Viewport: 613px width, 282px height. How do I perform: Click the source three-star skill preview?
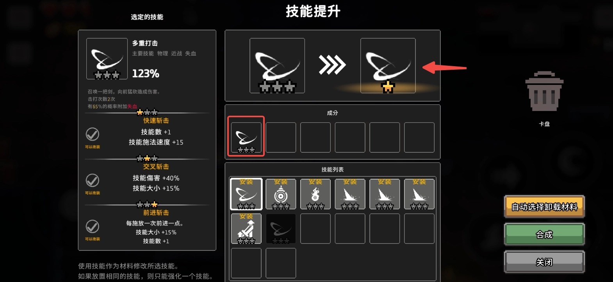click(277, 65)
